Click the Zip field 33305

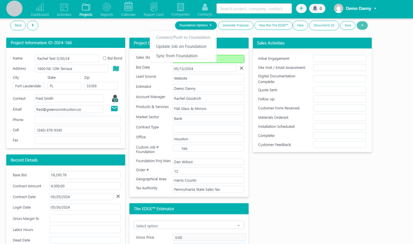click(x=100, y=86)
